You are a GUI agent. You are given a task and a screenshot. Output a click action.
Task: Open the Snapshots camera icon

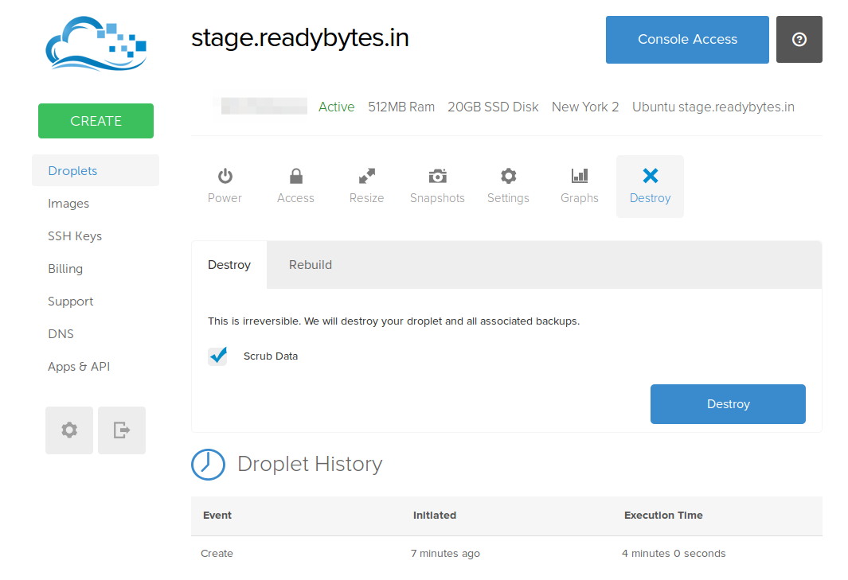(x=437, y=177)
